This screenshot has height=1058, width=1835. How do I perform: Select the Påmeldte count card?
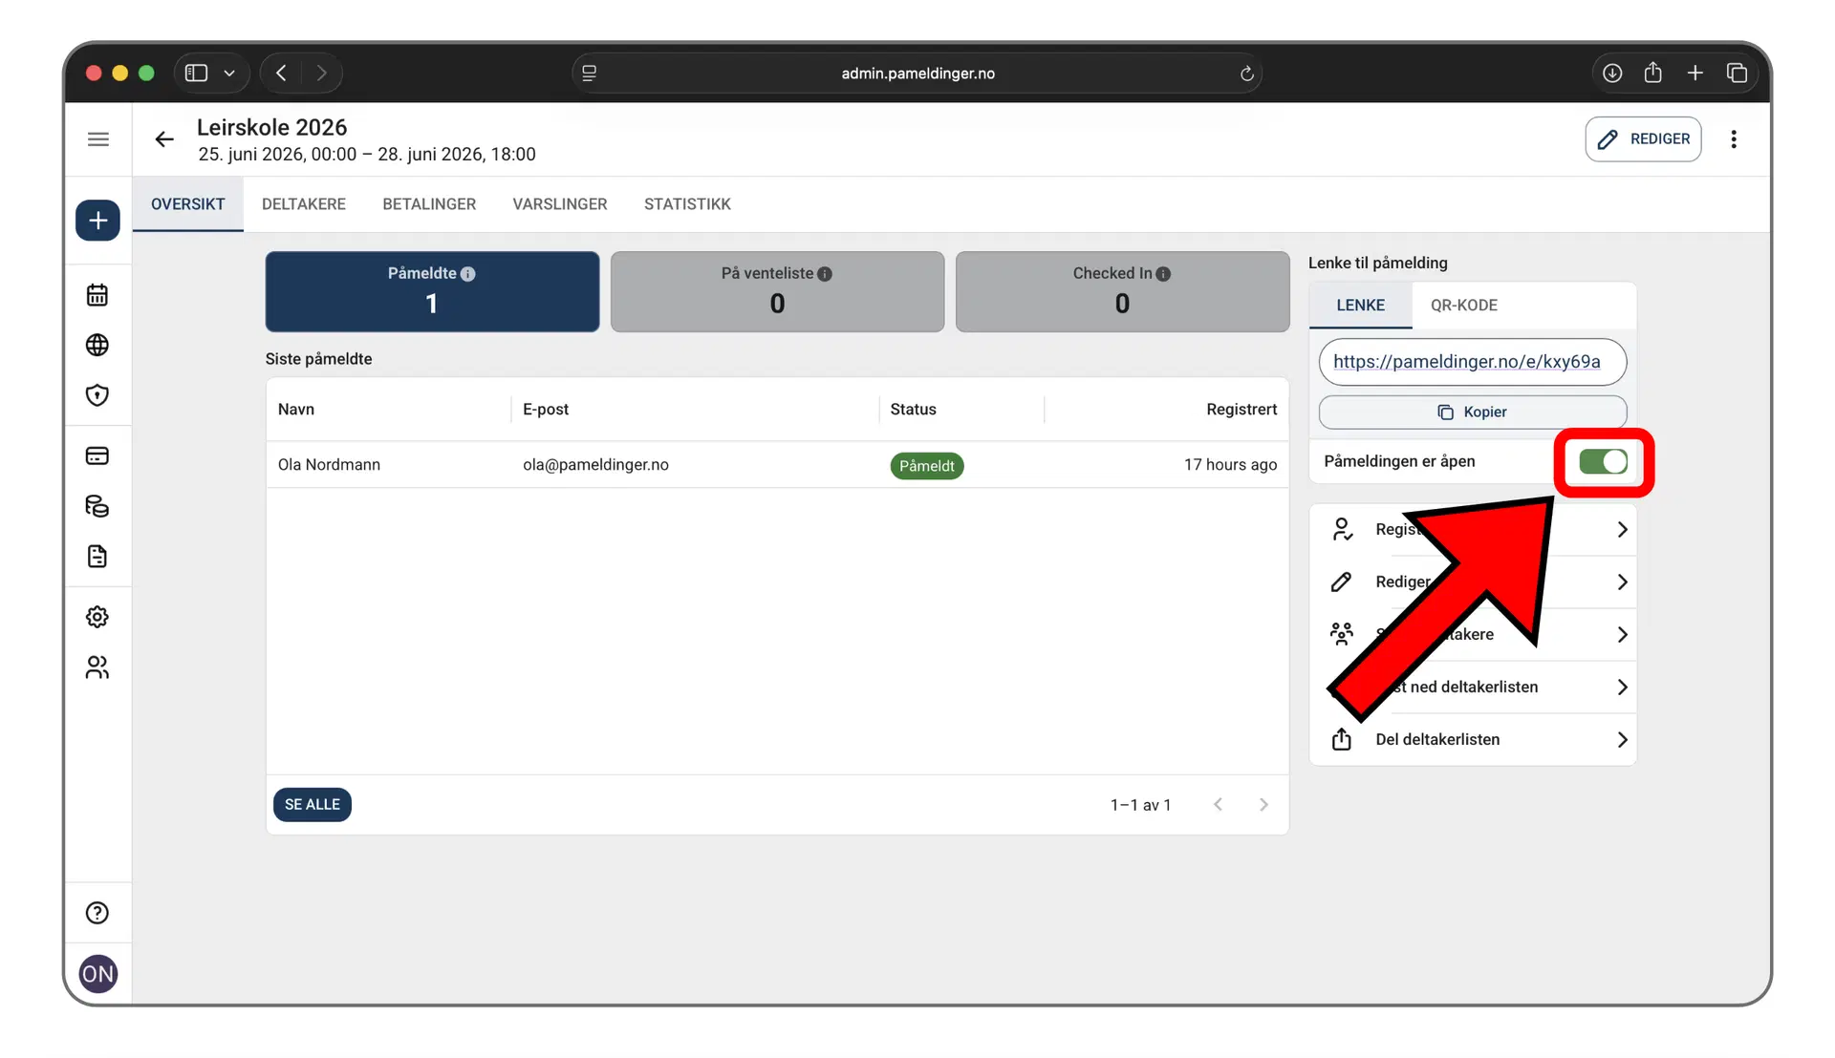pos(432,291)
